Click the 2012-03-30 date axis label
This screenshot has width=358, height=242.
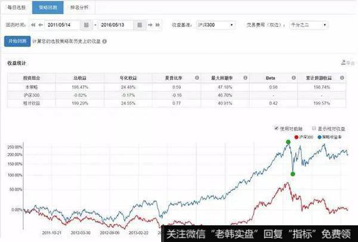point(81,233)
